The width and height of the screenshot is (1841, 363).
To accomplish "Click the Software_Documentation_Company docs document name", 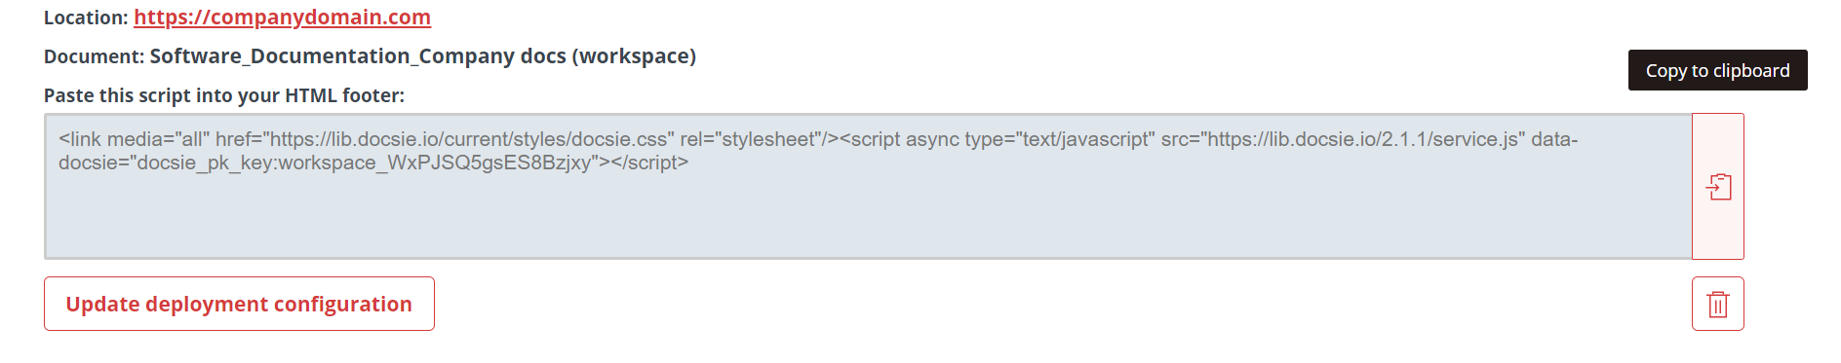I will coord(423,56).
